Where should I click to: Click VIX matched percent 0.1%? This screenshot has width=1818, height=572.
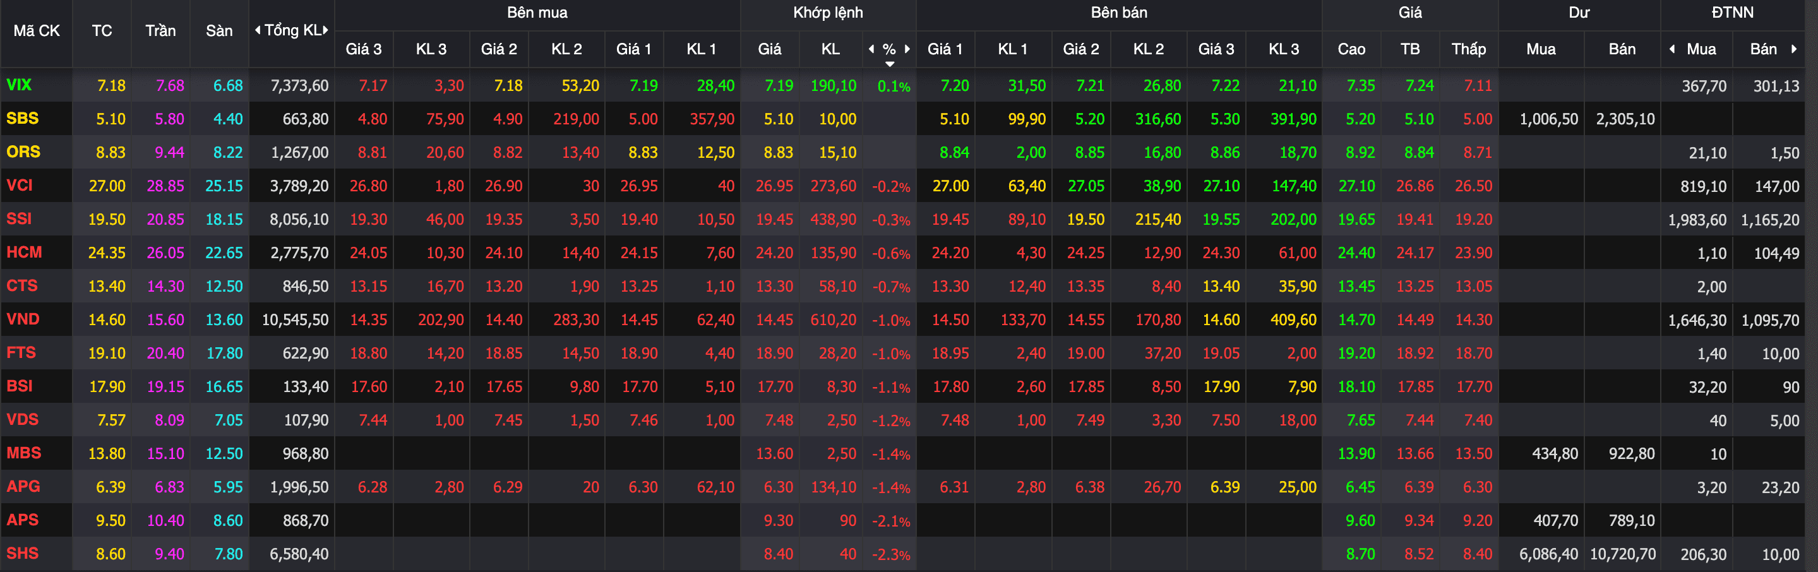tap(894, 86)
